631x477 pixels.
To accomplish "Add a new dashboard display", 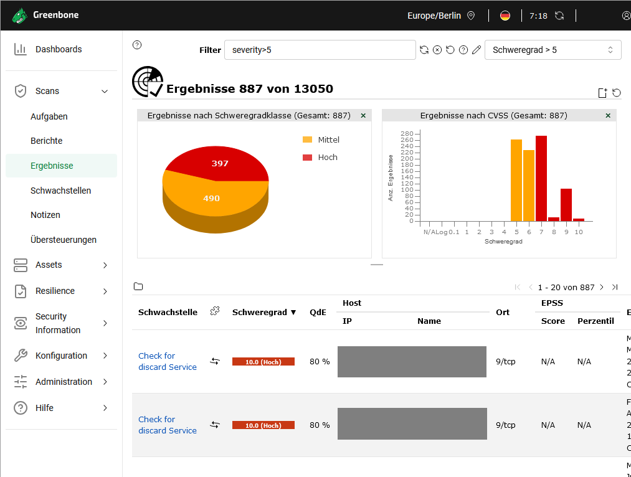I will point(602,93).
